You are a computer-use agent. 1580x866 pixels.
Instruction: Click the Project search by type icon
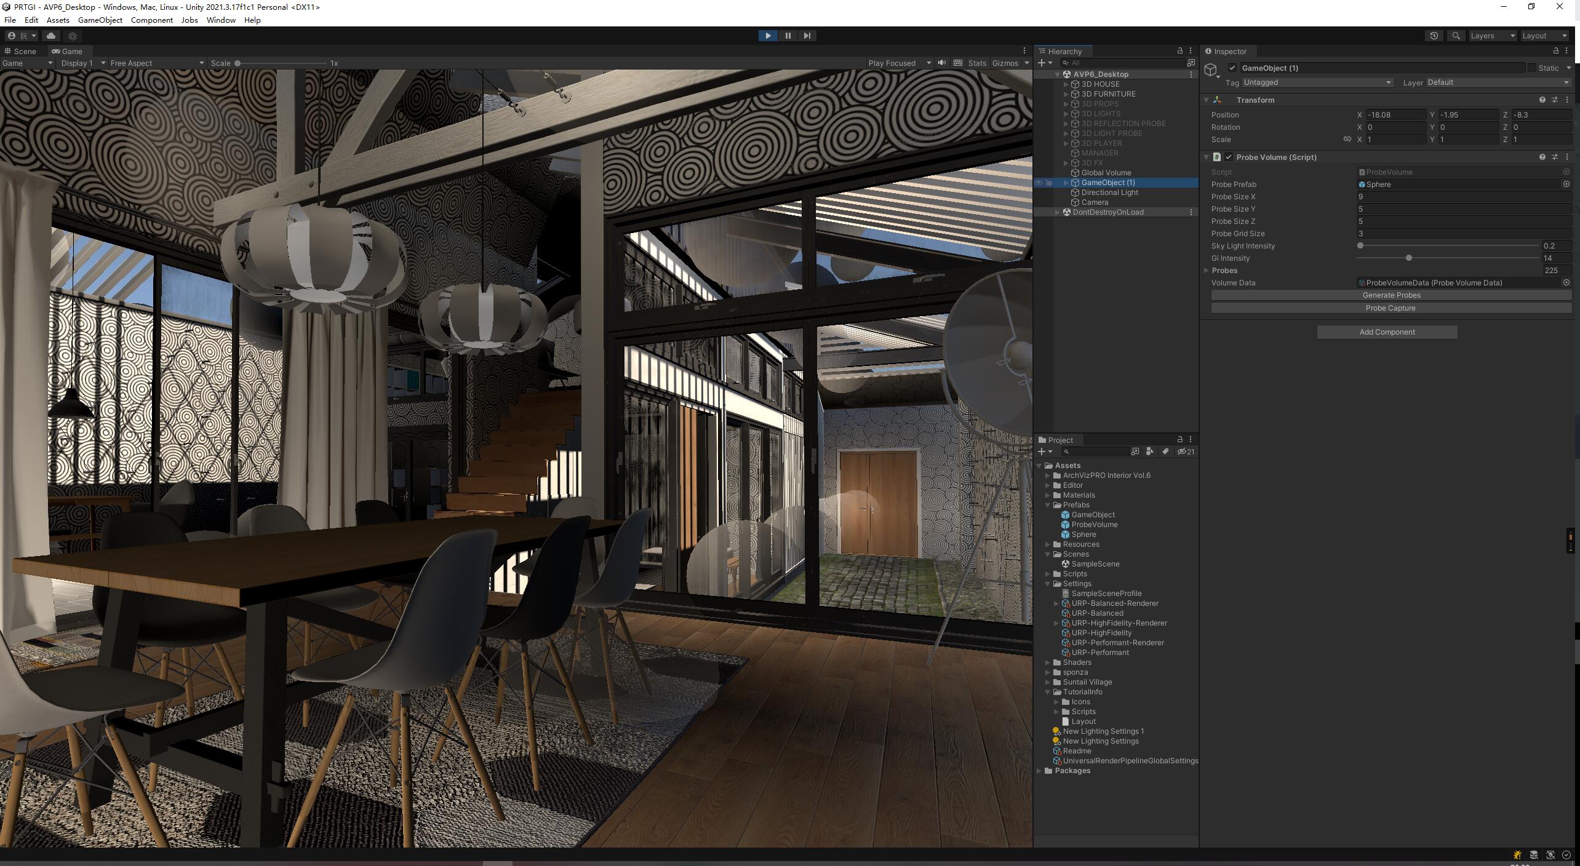pos(1149,451)
